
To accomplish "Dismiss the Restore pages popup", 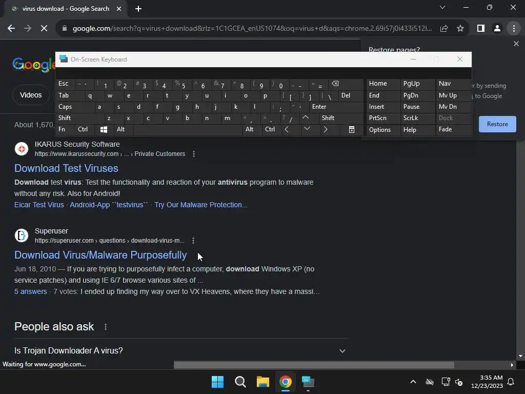I will (516, 44).
